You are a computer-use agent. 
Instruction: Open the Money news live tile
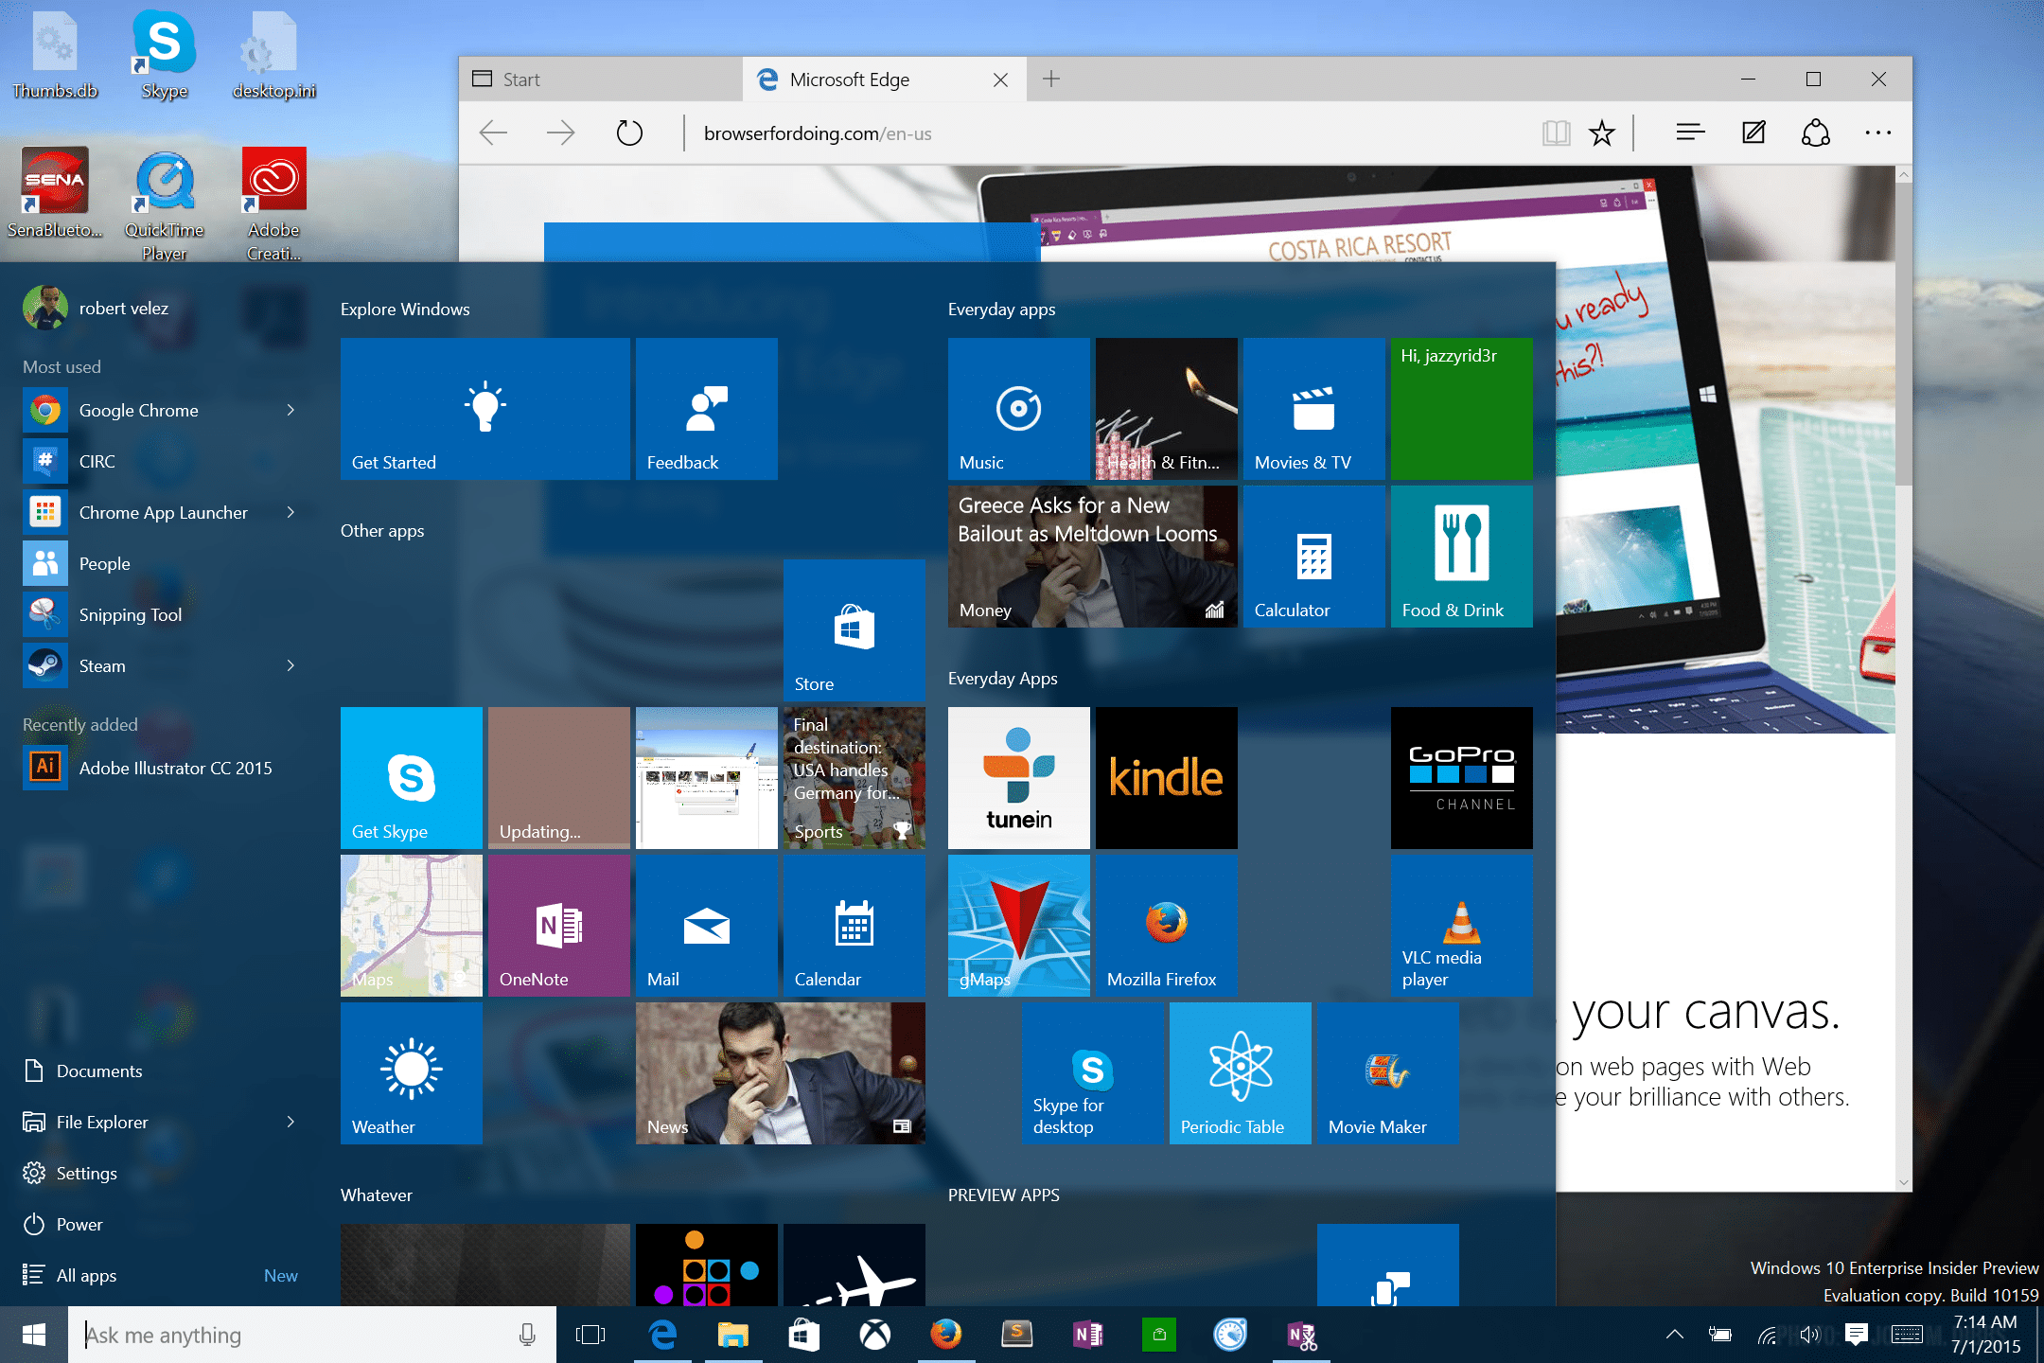(1093, 557)
